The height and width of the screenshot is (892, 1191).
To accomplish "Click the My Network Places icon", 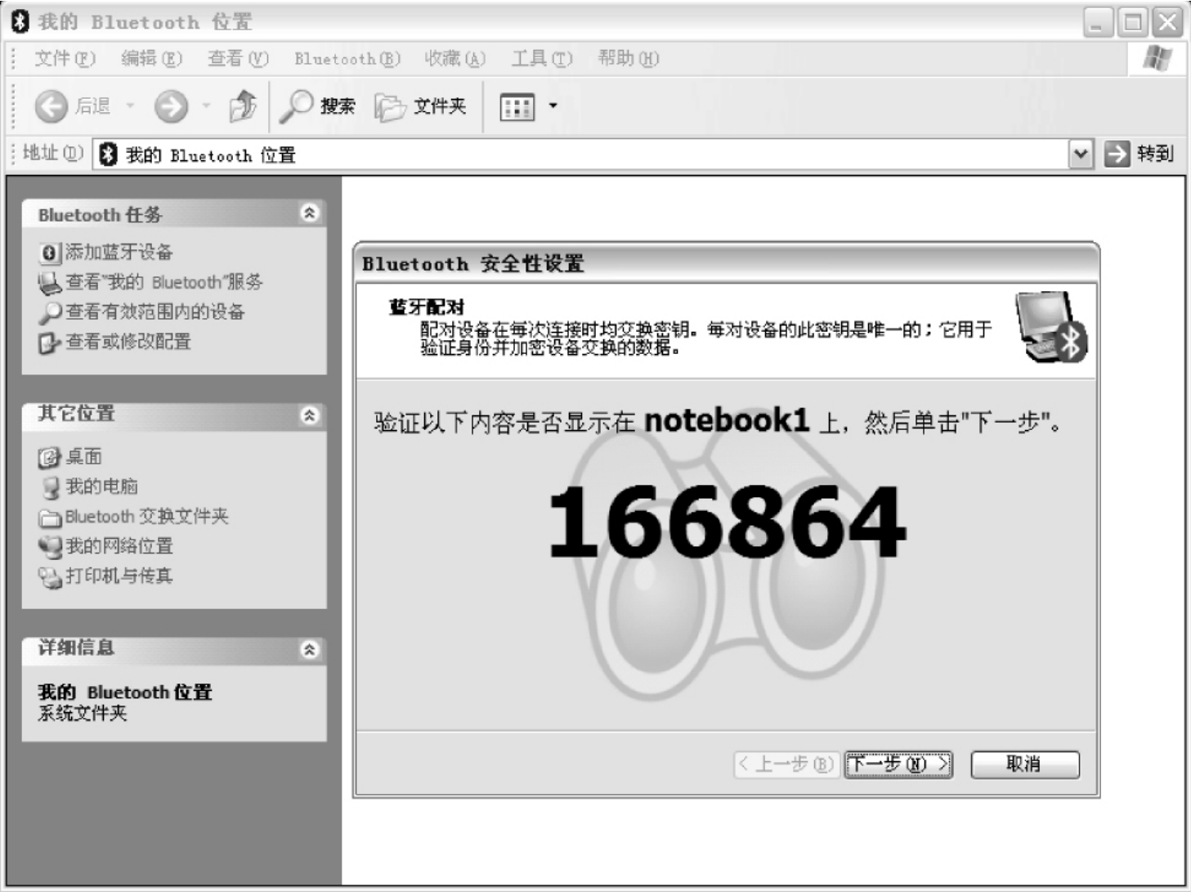I will tap(50, 547).
